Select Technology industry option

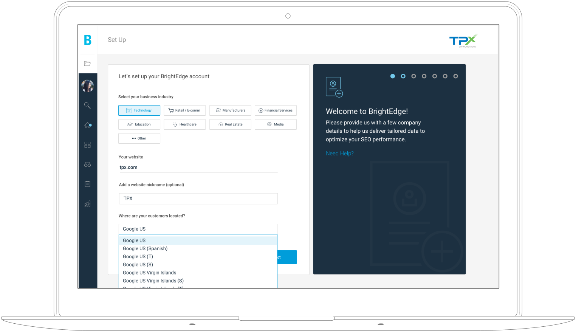(139, 110)
